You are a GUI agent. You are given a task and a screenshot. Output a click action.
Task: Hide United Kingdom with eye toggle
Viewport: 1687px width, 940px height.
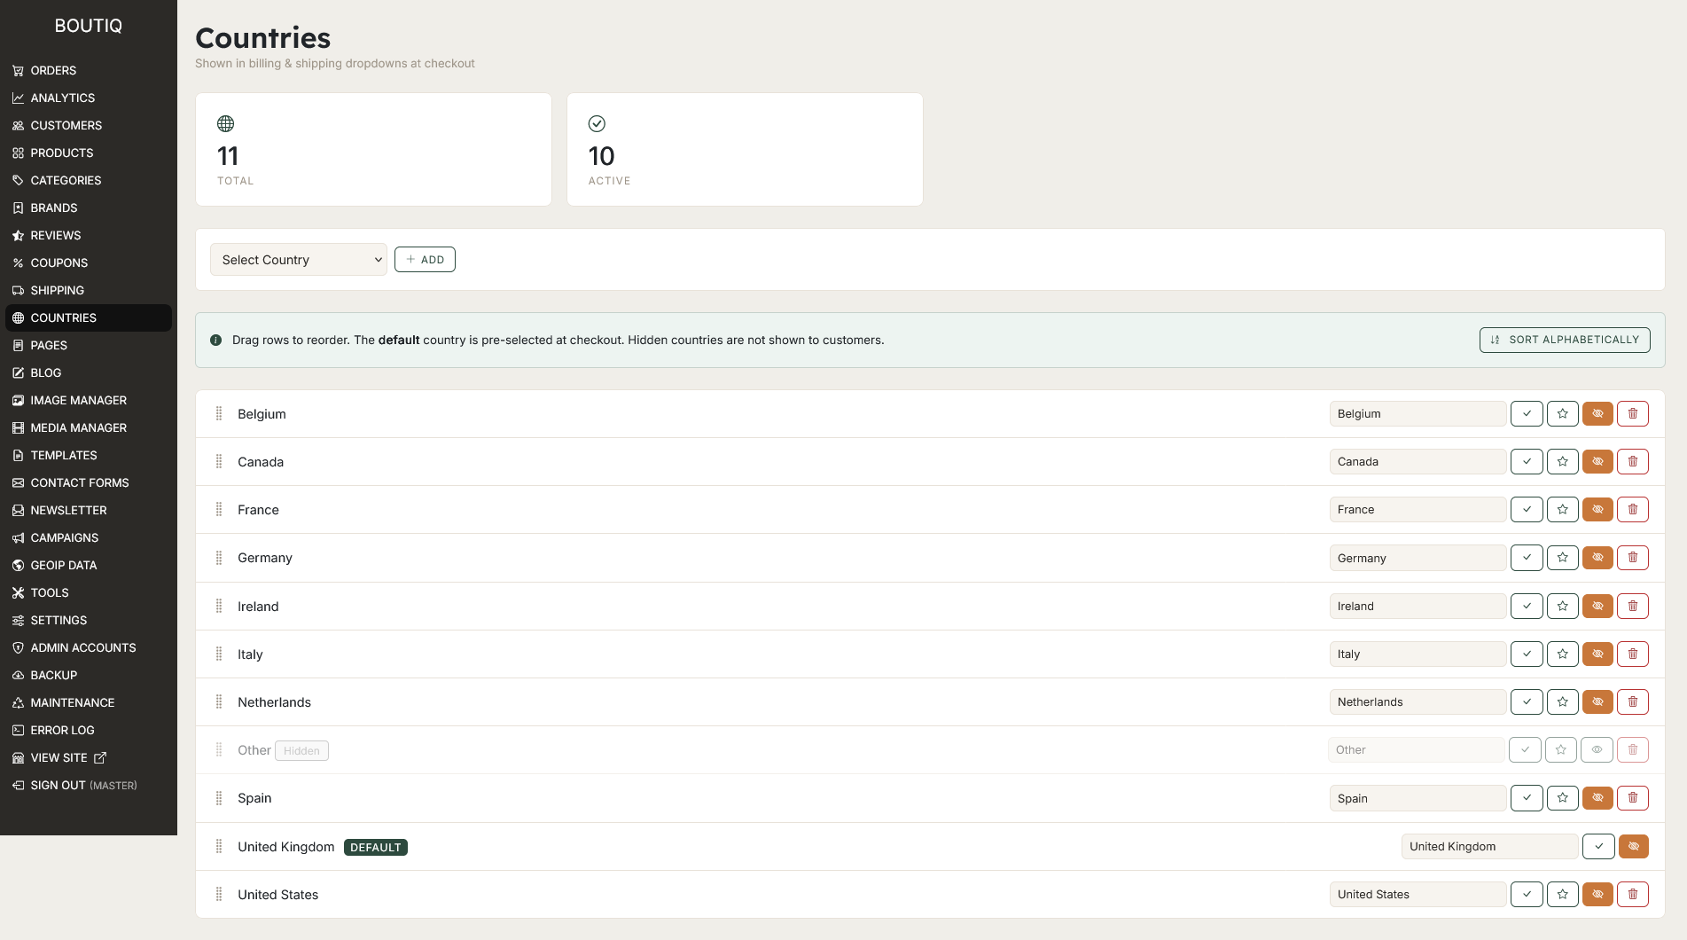coord(1633,847)
